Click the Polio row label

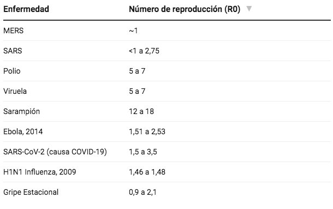tap(12, 71)
